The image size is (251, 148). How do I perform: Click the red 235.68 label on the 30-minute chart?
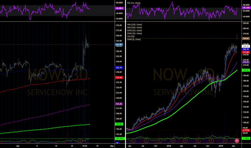tap(119, 77)
